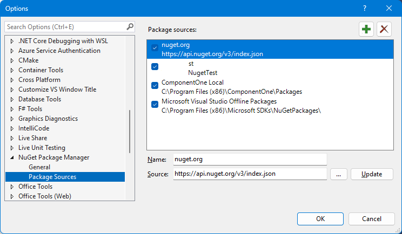Toggle the NugetTest source checkbox
This screenshot has width=402, height=234.
(x=155, y=66)
